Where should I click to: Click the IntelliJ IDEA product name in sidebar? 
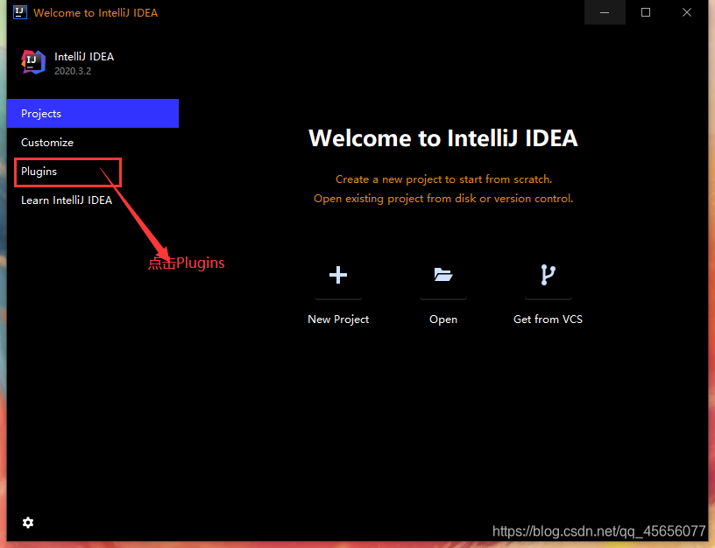click(x=84, y=57)
